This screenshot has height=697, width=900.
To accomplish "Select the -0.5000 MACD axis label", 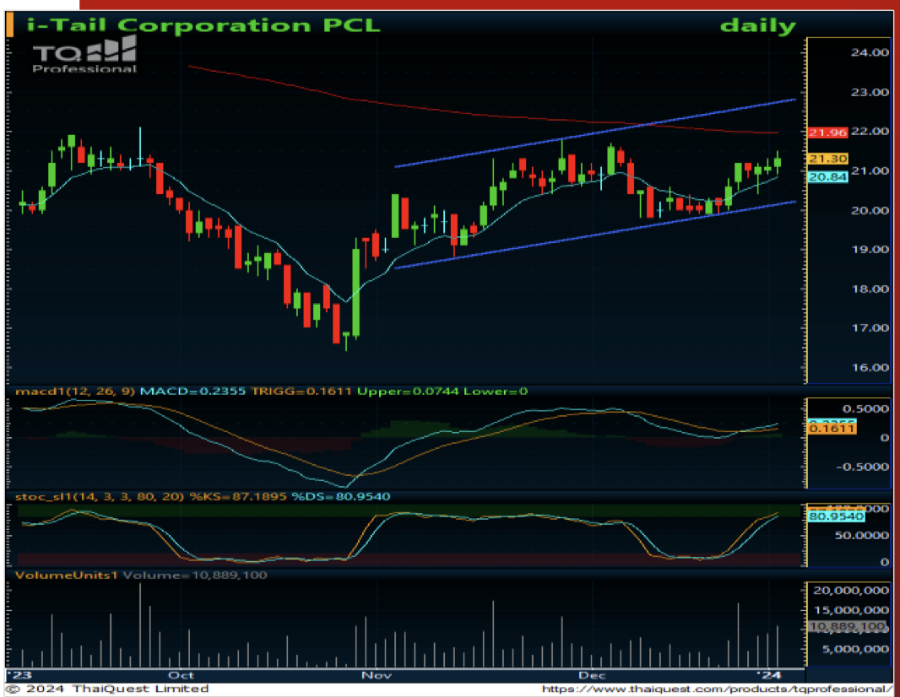I will tap(863, 467).
